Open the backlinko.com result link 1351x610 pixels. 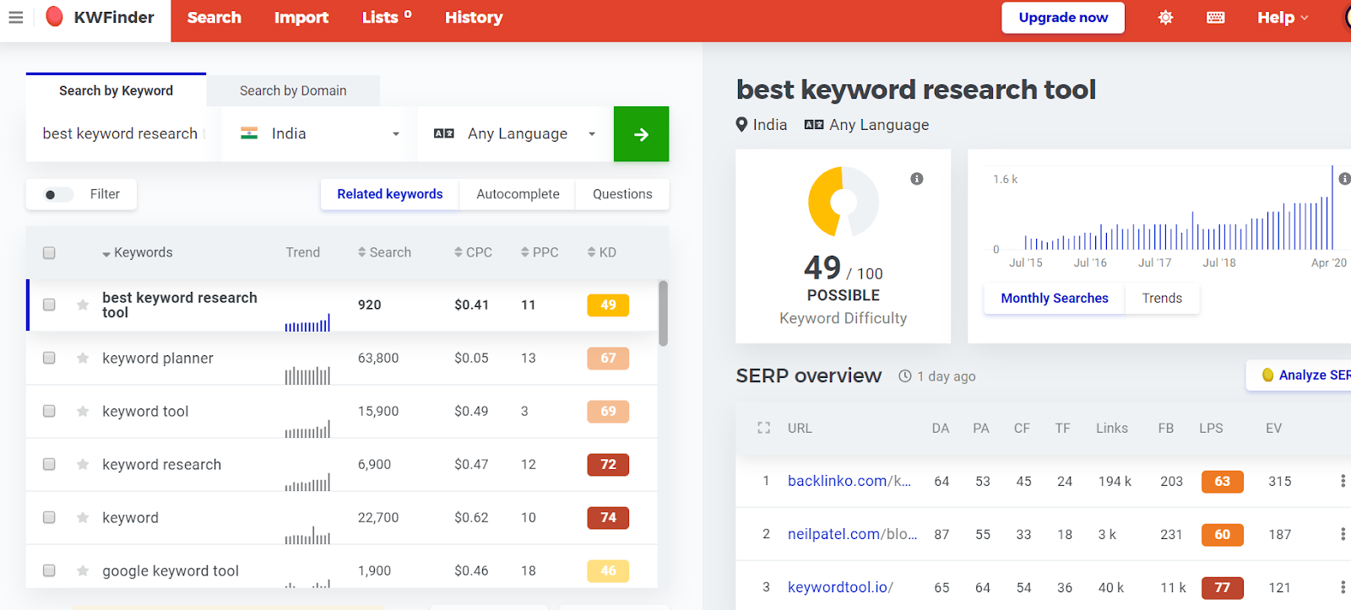849,481
